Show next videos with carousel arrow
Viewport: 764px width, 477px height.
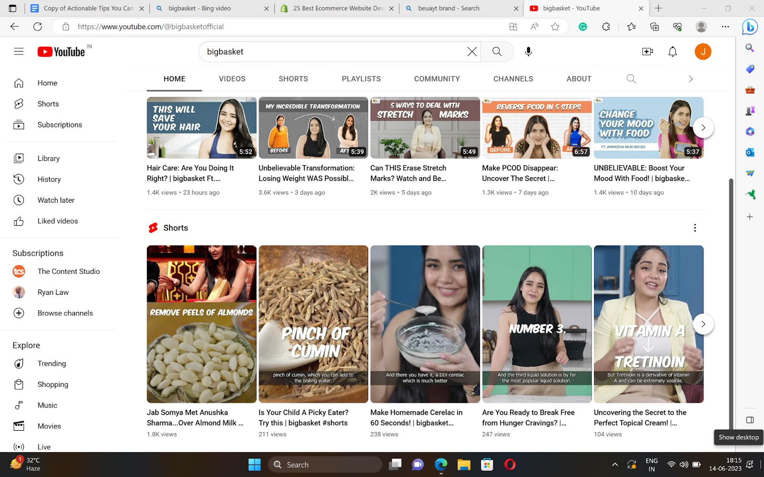click(703, 128)
